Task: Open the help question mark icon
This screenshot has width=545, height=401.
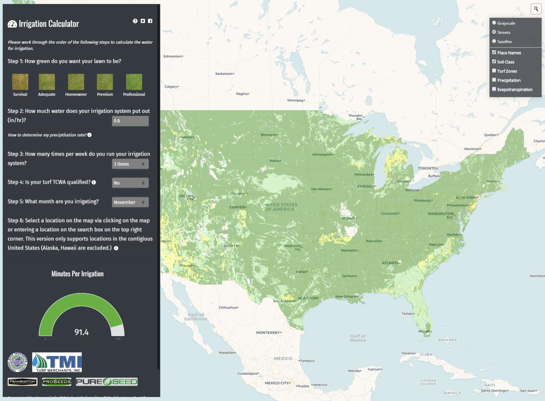Action: 135,21
